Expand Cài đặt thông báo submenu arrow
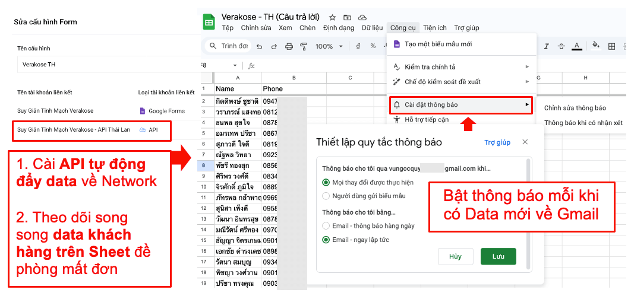 [527, 105]
